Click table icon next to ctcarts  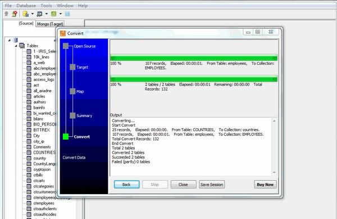[29, 181]
